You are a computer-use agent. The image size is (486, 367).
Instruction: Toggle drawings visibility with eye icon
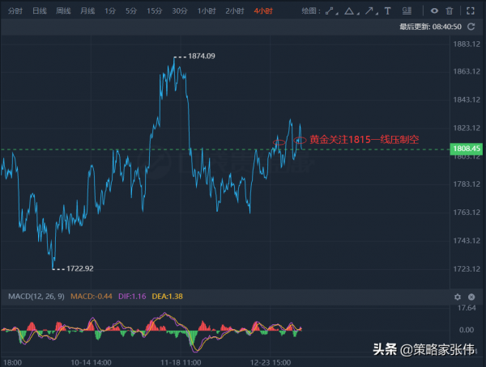click(x=434, y=11)
